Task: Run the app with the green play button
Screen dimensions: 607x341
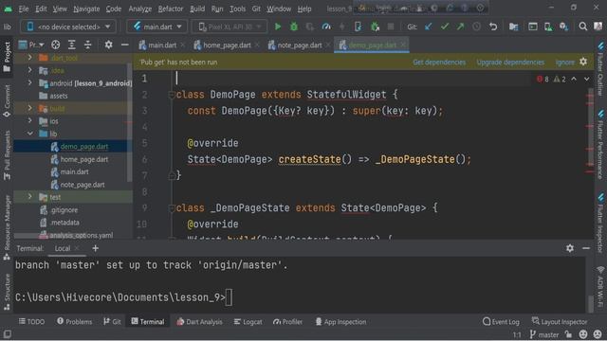Action: pos(278,27)
